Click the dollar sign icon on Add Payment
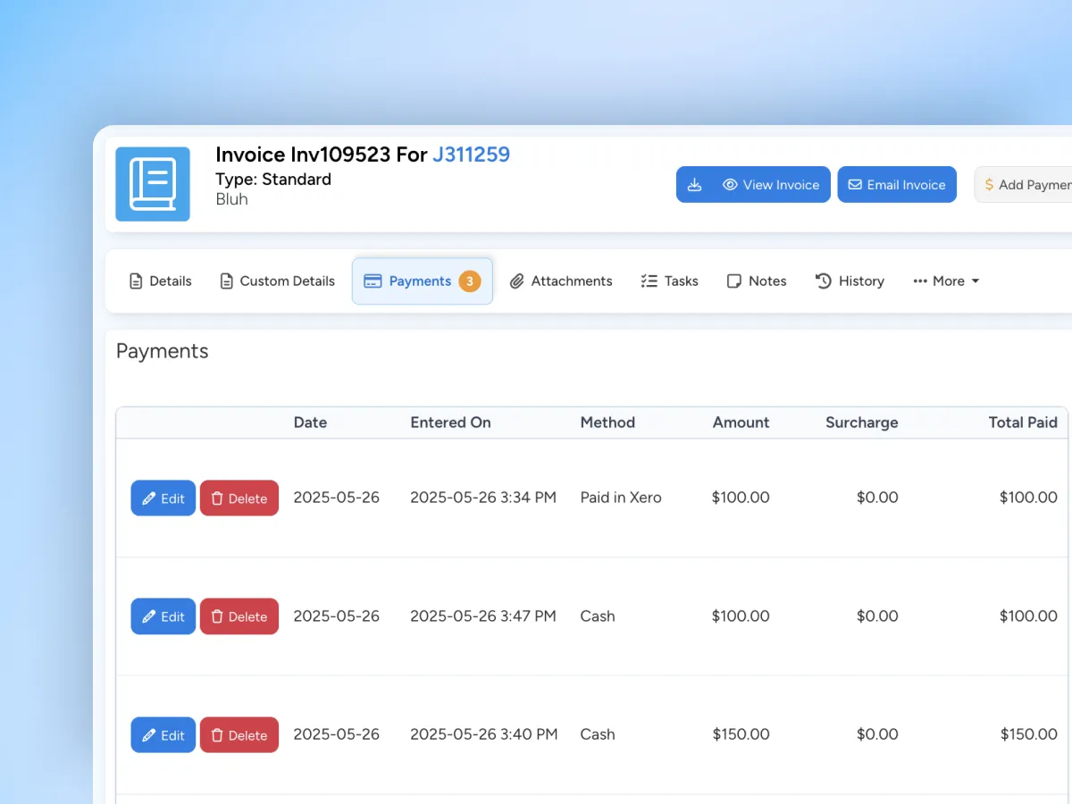1072x804 pixels. (x=989, y=185)
